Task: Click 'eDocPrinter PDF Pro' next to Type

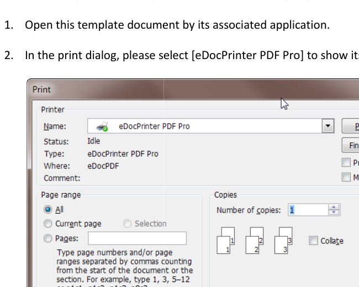Action: [x=123, y=154]
